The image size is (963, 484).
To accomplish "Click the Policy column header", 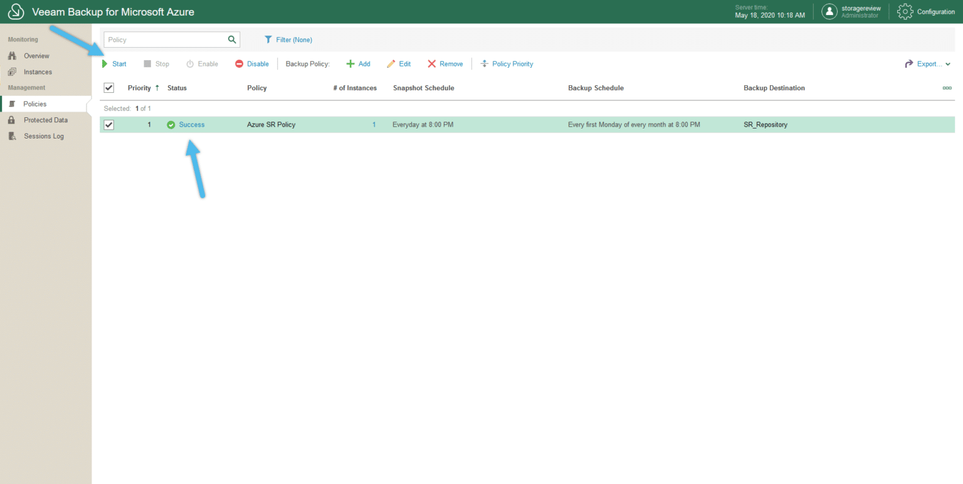I will (x=257, y=88).
